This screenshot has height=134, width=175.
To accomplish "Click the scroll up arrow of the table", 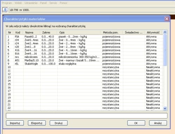I will 165,32.
